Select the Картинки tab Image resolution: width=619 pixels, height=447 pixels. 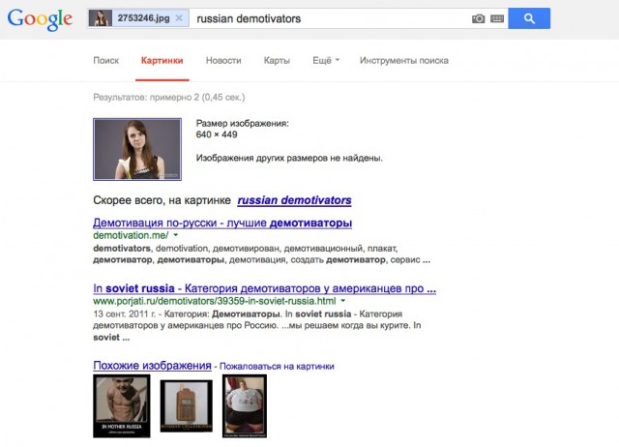coord(162,60)
